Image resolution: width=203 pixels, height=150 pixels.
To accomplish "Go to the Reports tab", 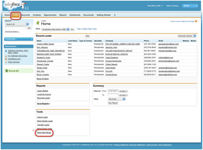I will tap(63, 15).
